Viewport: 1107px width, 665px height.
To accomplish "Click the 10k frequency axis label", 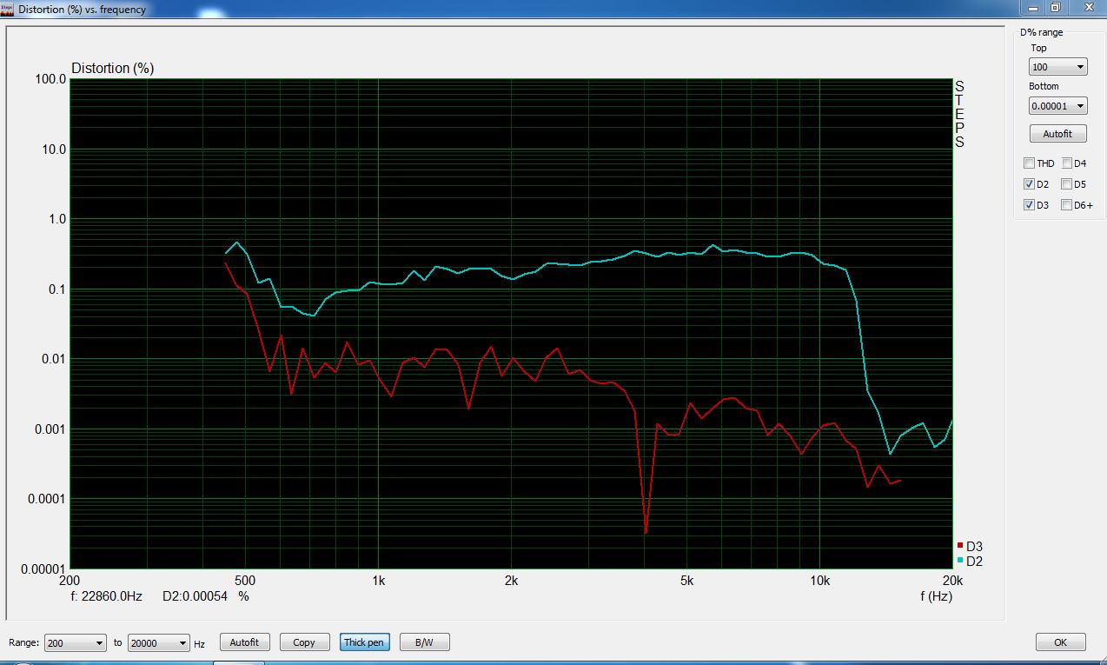I will (819, 581).
